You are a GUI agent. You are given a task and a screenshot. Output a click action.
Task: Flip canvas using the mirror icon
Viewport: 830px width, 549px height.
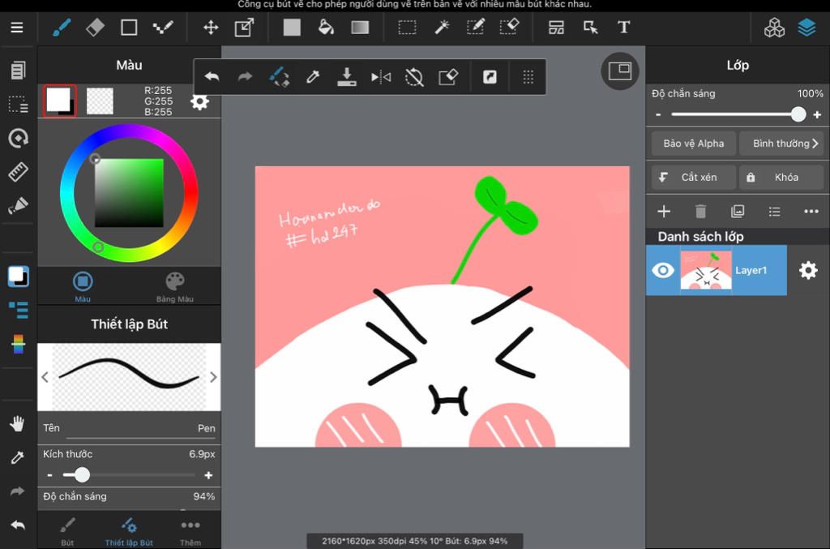click(x=380, y=77)
